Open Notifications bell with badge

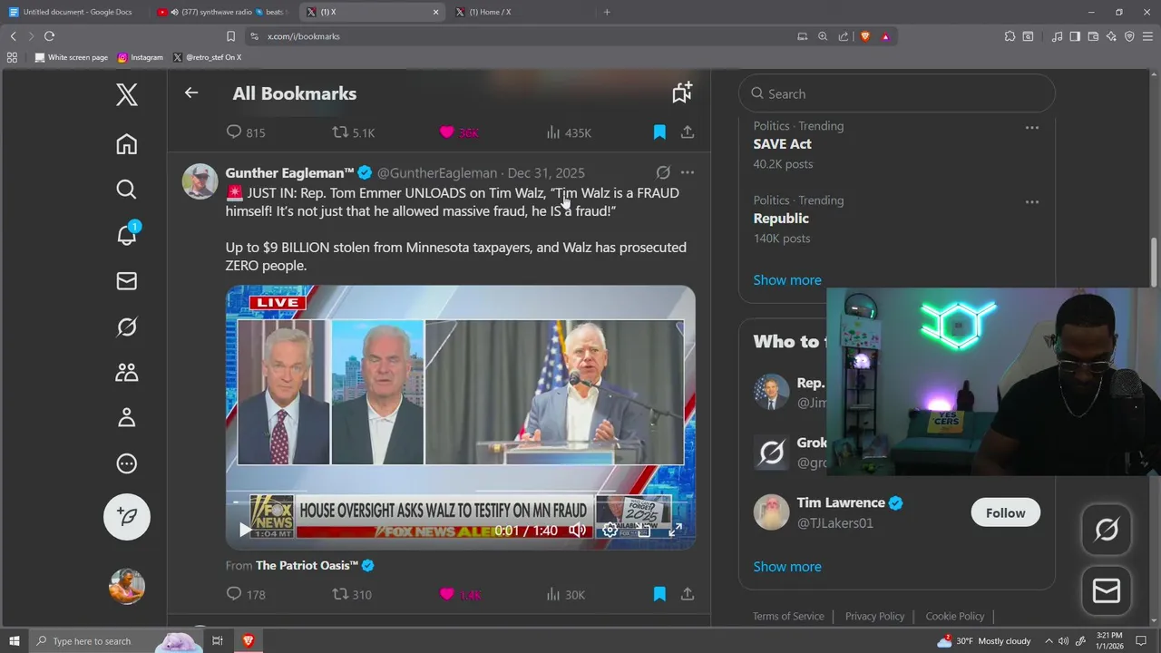pyautogui.click(x=127, y=234)
